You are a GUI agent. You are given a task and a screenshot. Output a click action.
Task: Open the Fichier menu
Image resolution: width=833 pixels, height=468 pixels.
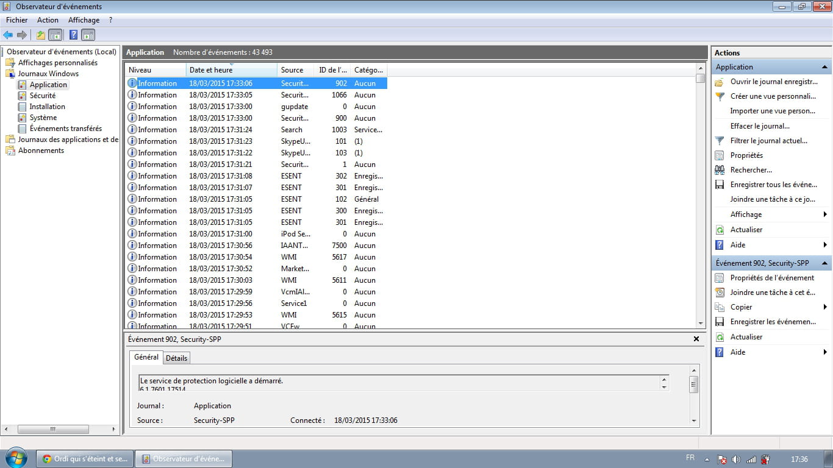17,20
